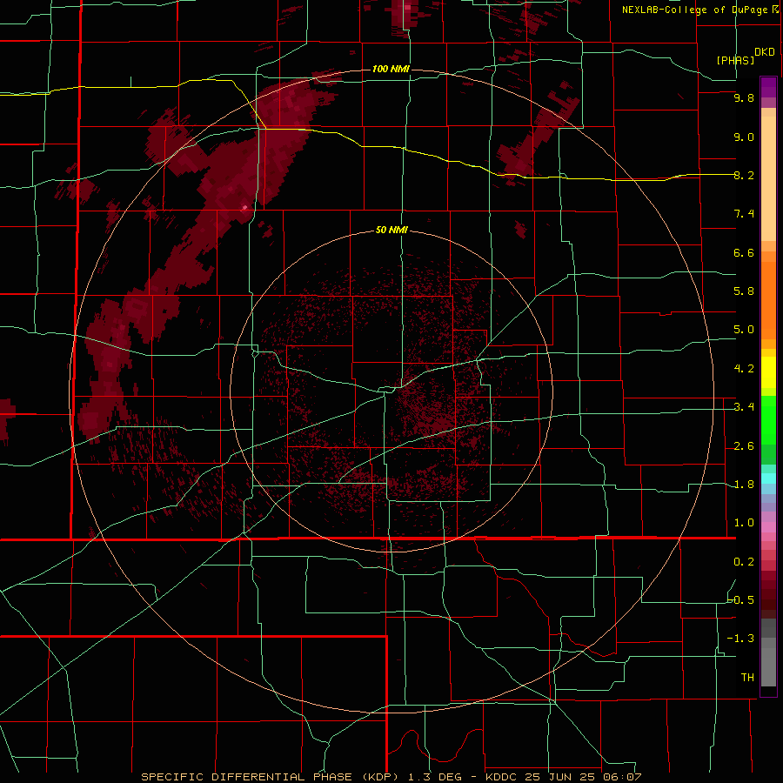Click the DKD product label

click(764, 52)
